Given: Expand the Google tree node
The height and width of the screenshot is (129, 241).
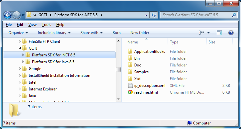Looking at the screenshot, I should coord(20,69).
